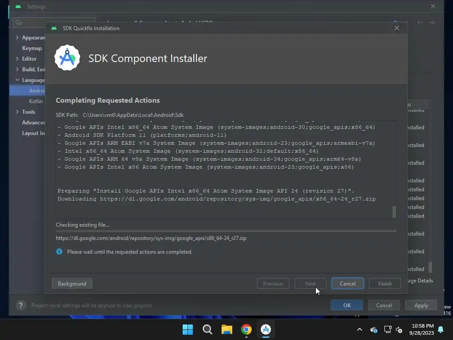The height and width of the screenshot is (340, 453).
Task: Open File Explorer from the taskbar
Action: (x=227, y=329)
